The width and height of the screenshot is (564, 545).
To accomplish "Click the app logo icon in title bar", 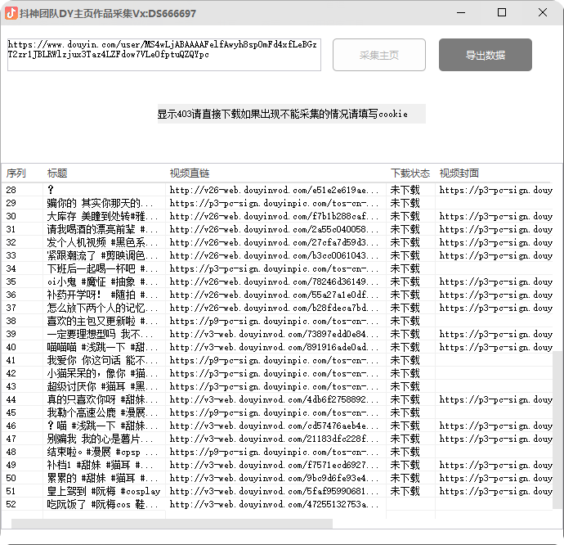I will click(x=10, y=13).
